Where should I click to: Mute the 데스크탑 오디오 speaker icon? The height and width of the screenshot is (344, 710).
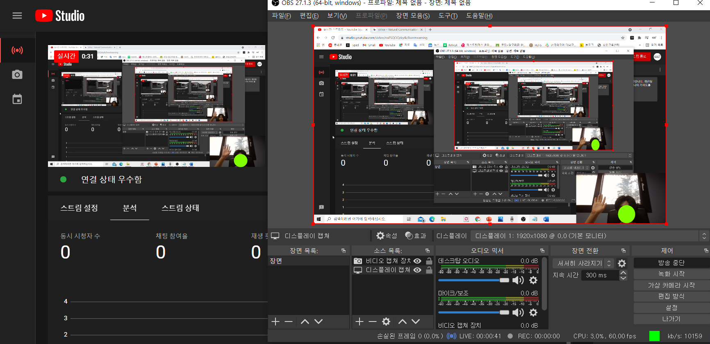coord(518,280)
